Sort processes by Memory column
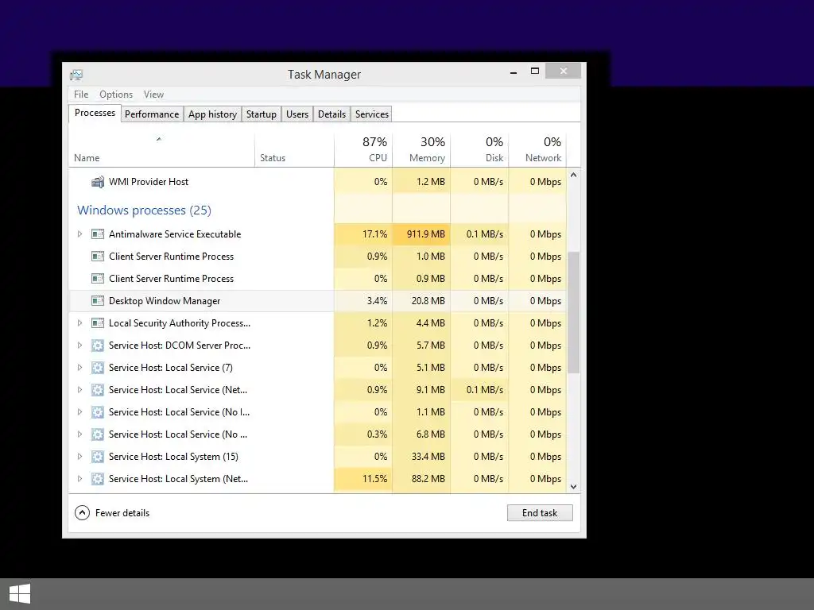This screenshot has height=610, width=814. click(x=421, y=150)
